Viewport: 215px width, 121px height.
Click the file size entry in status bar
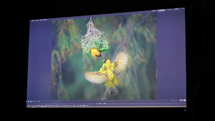[x=33, y=106]
